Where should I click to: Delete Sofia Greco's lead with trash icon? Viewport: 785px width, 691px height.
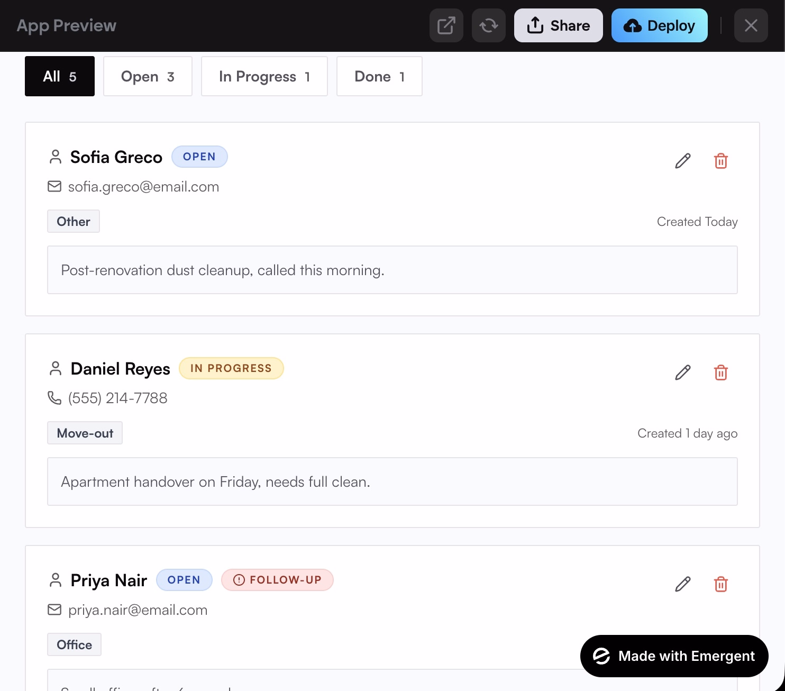[x=721, y=161]
